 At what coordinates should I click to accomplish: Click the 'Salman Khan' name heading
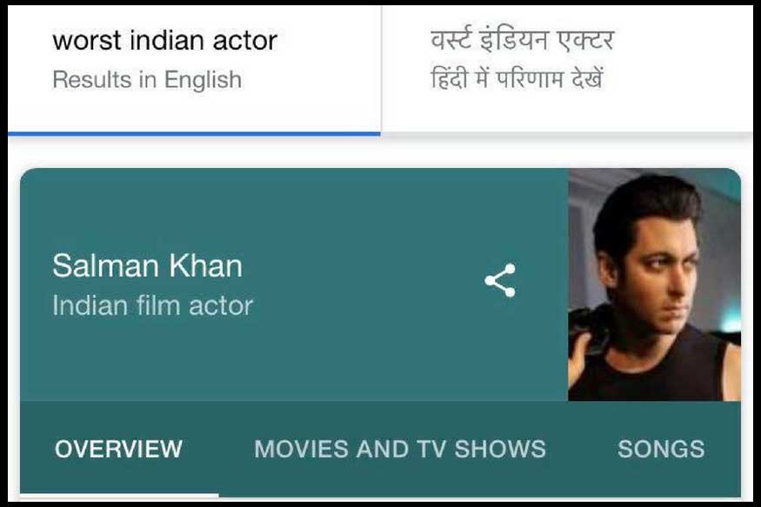point(147,266)
